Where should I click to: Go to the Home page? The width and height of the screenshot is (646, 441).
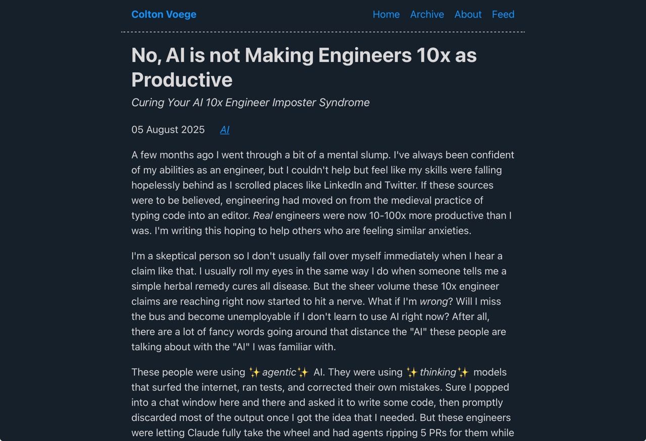coord(386,15)
